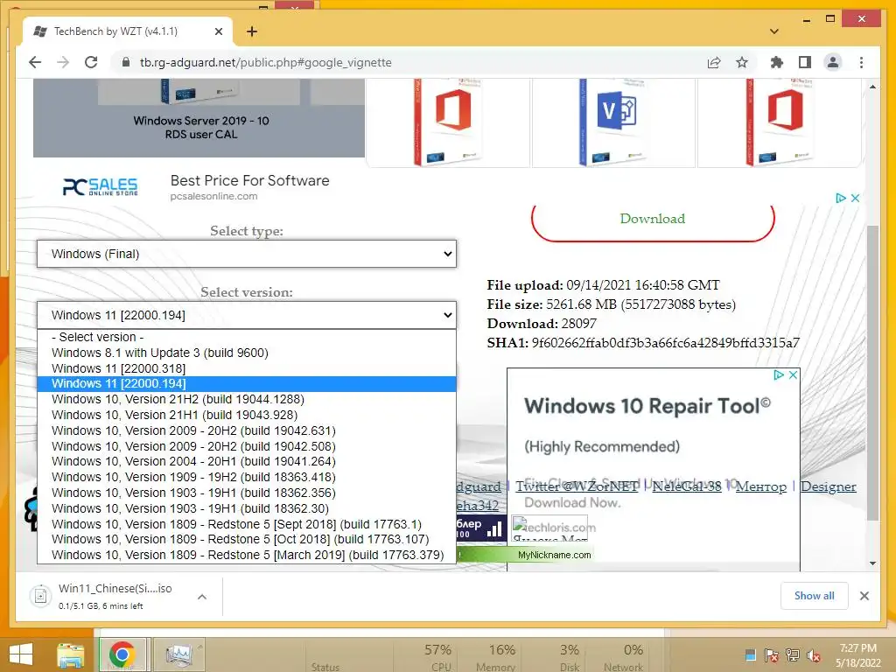The width and height of the screenshot is (896, 672).
Task: Open site info lock icon
Action: tap(126, 62)
